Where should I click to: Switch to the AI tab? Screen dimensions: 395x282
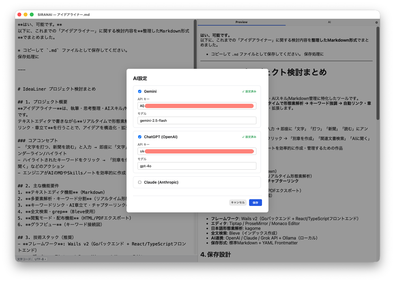[329, 22]
